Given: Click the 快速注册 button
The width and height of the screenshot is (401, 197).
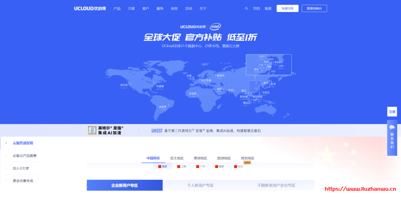Looking at the screenshot, I should [287, 9].
